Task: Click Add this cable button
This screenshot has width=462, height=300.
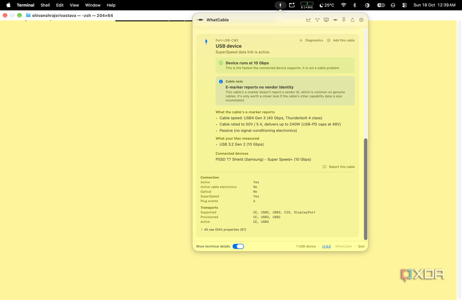Action: [x=341, y=40]
